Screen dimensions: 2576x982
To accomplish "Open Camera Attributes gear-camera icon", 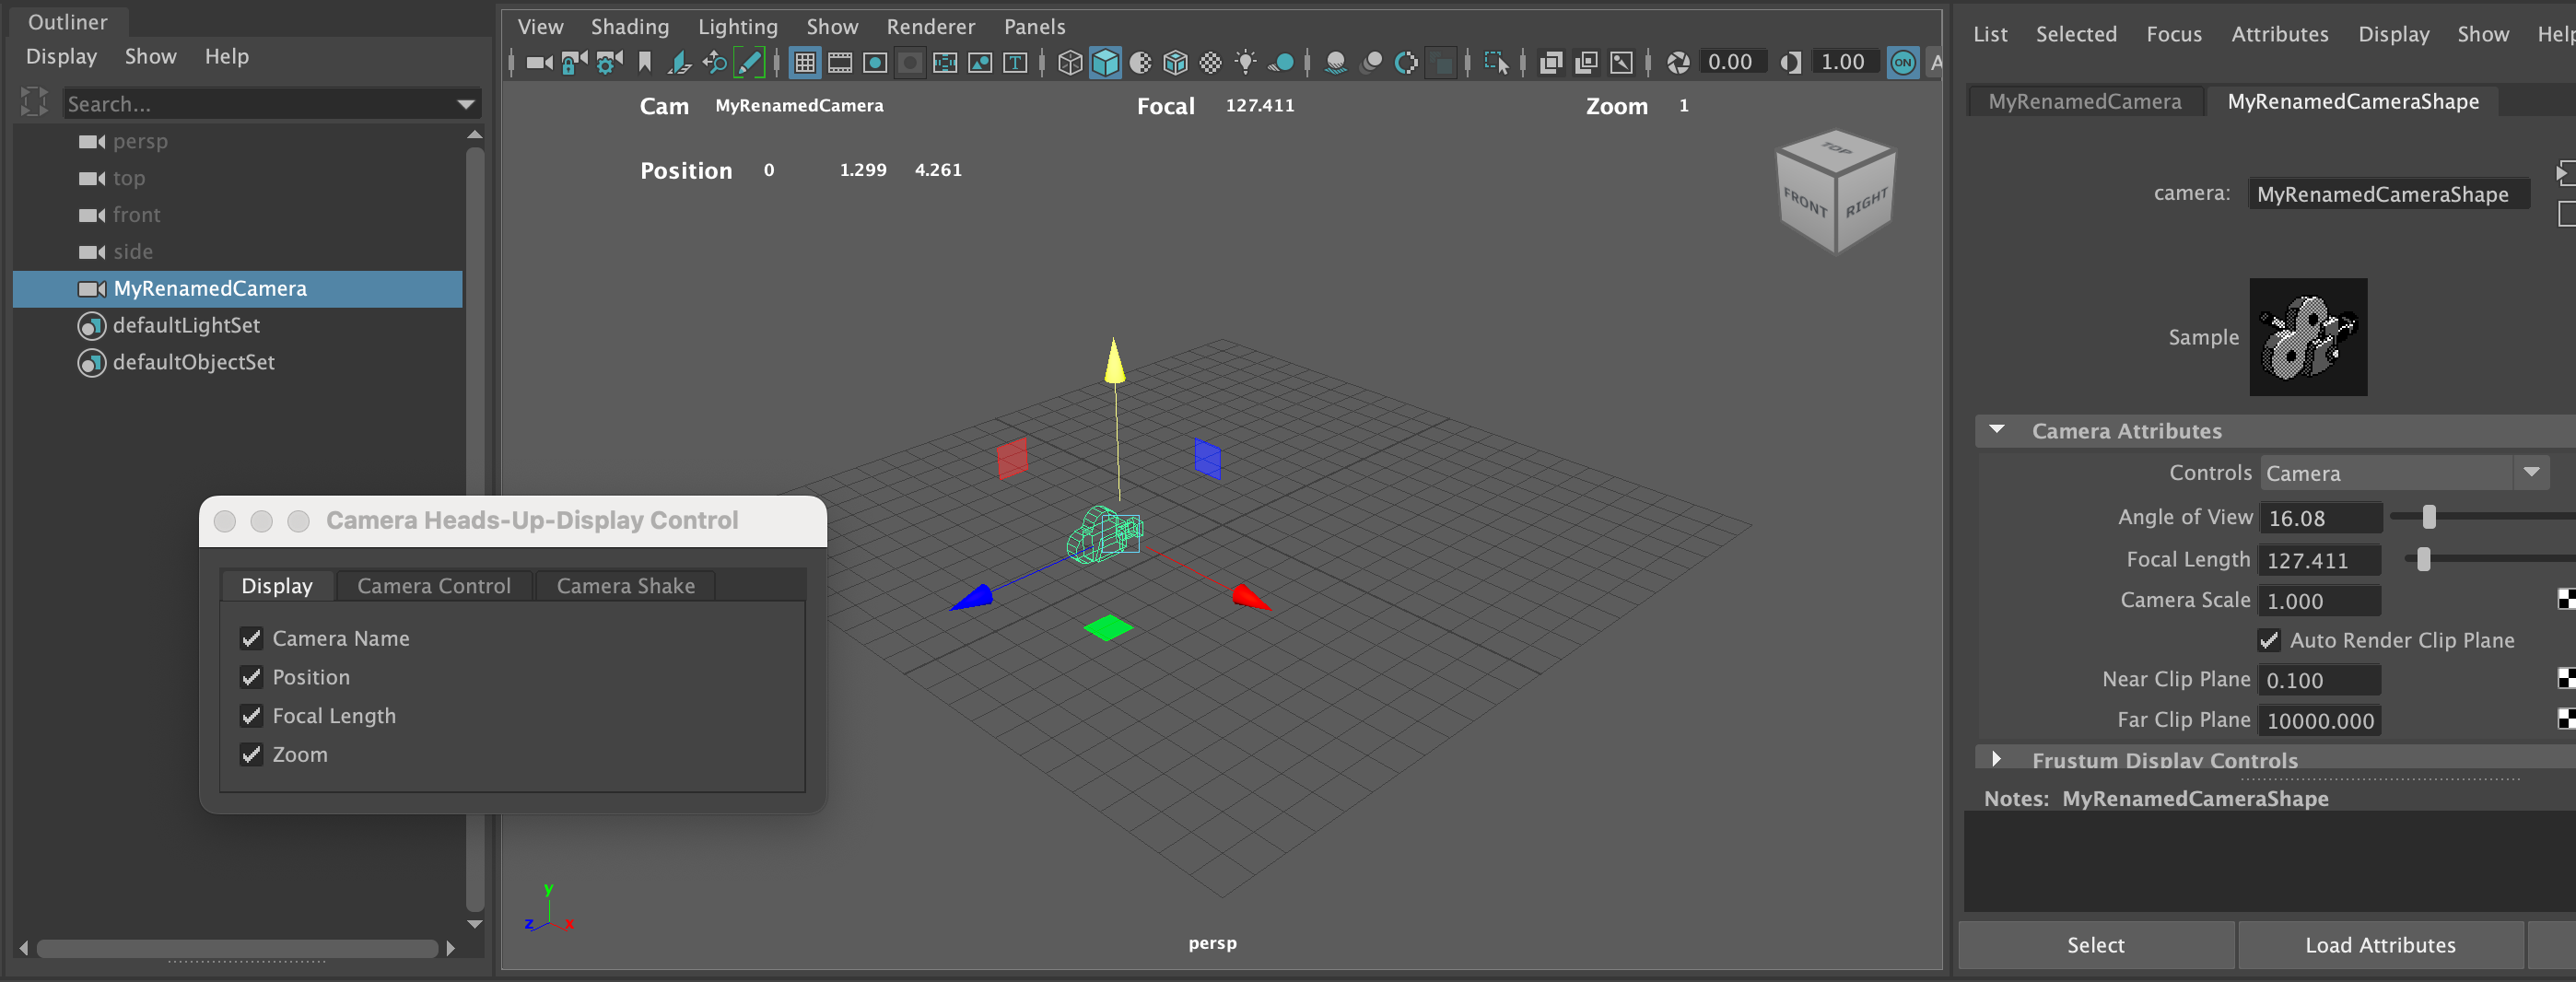I will pos(608,63).
